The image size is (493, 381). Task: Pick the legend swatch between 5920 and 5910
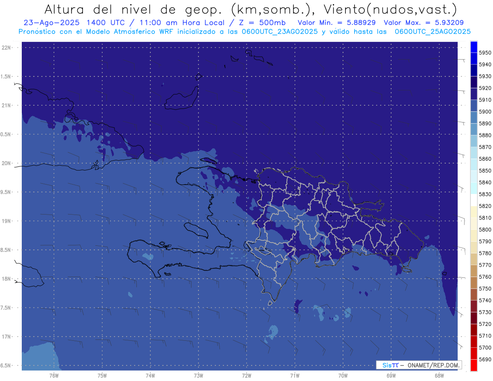pyautogui.click(x=474, y=94)
